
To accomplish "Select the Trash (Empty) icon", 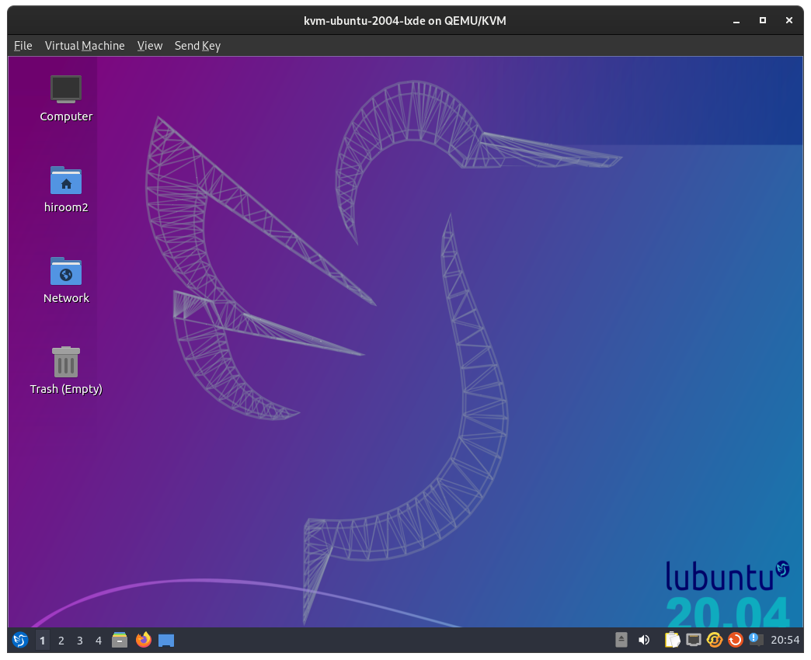I will [66, 371].
